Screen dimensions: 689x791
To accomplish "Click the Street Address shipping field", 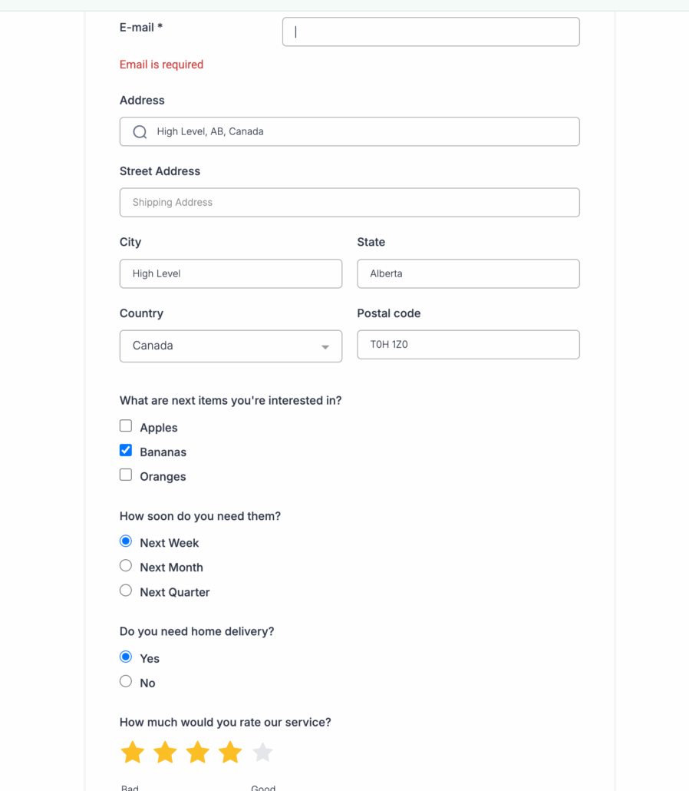I will click(349, 203).
